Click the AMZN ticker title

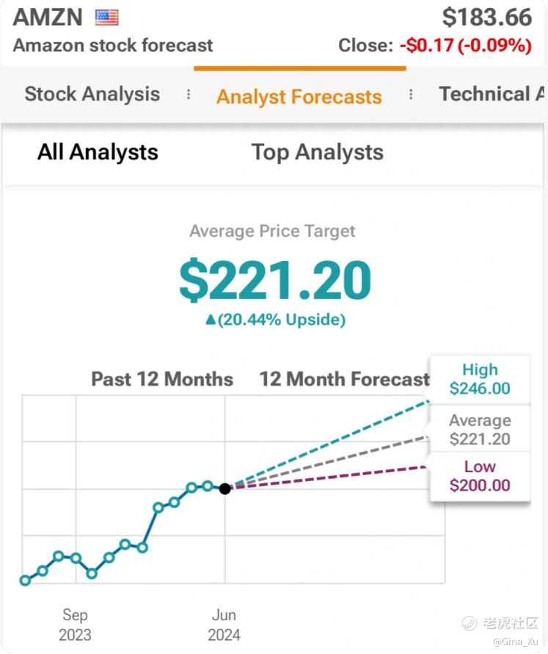point(48,17)
